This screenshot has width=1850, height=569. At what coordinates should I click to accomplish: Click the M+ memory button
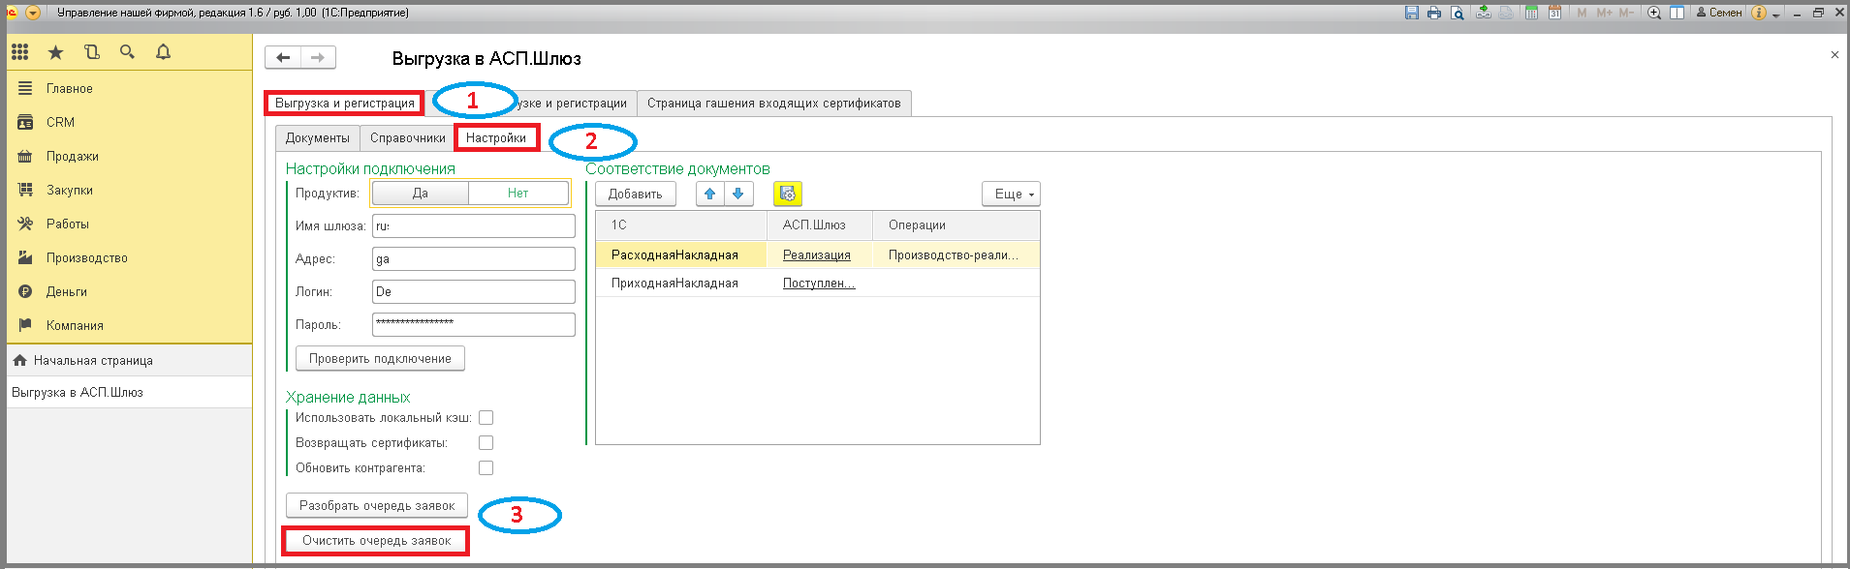click(1604, 13)
